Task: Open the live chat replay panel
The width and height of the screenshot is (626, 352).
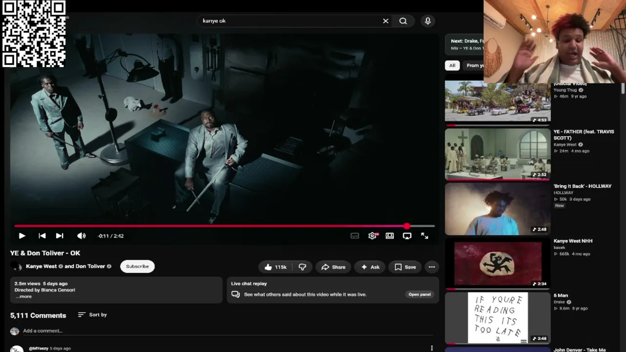Action: pyautogui.click(x=420, y=294)
